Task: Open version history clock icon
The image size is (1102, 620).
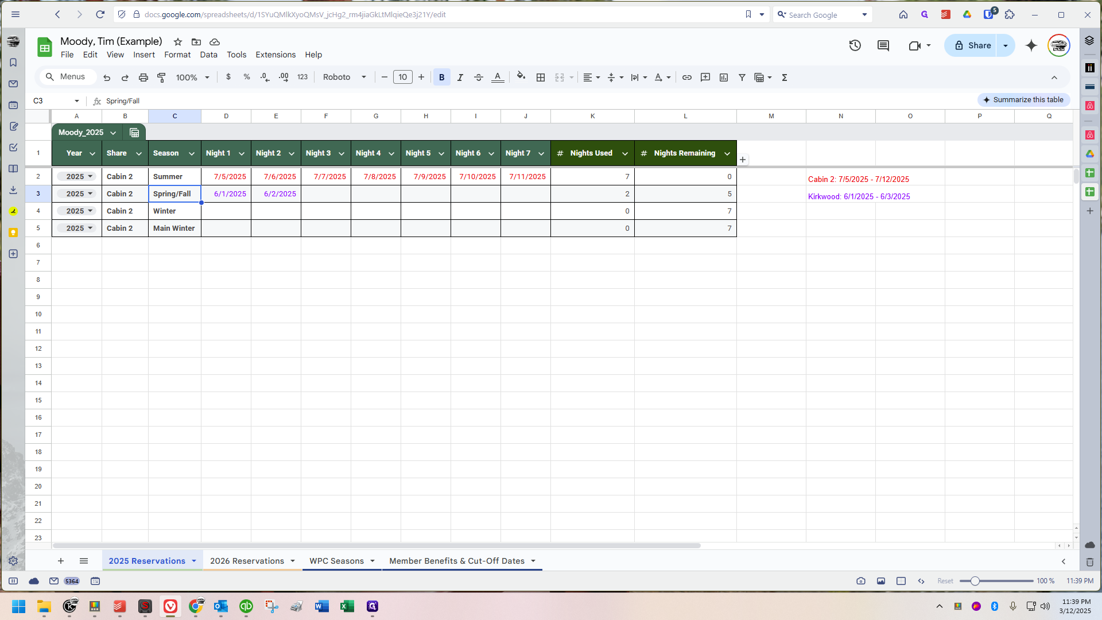Action: 855,45
